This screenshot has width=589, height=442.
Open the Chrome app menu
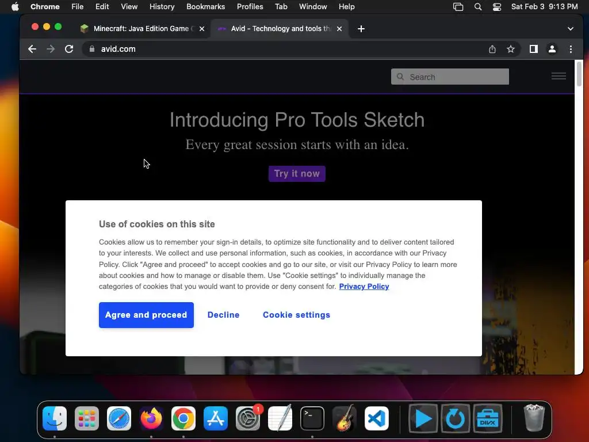pos(45,7)
